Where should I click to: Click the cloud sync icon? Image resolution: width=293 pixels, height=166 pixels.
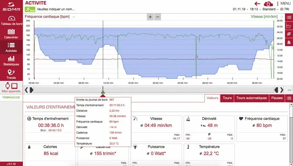269,3
